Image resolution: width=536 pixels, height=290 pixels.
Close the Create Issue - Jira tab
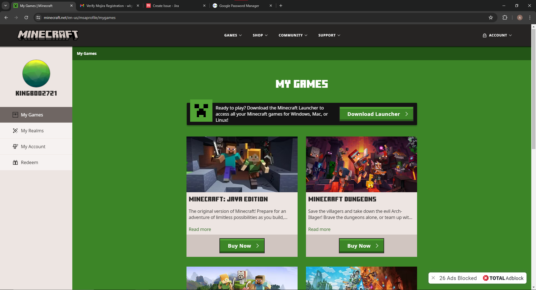(x=204, y=6)
